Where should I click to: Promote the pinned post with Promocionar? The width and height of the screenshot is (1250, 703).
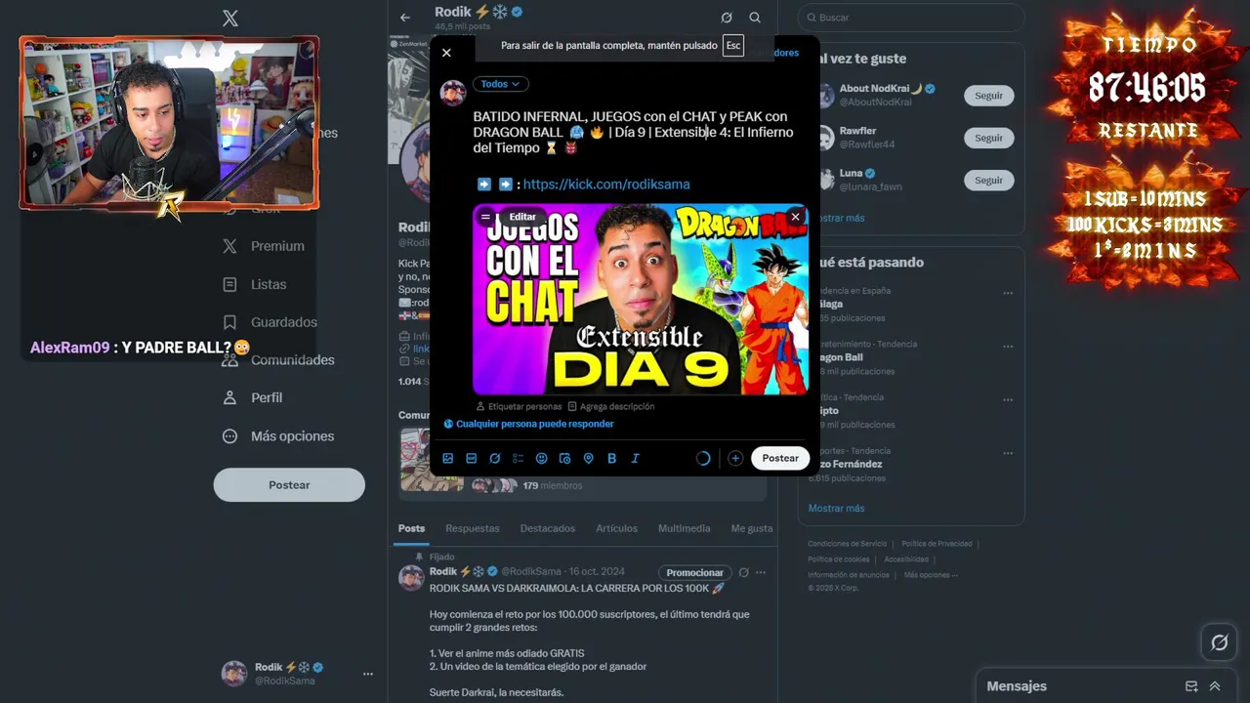point(695,573)
